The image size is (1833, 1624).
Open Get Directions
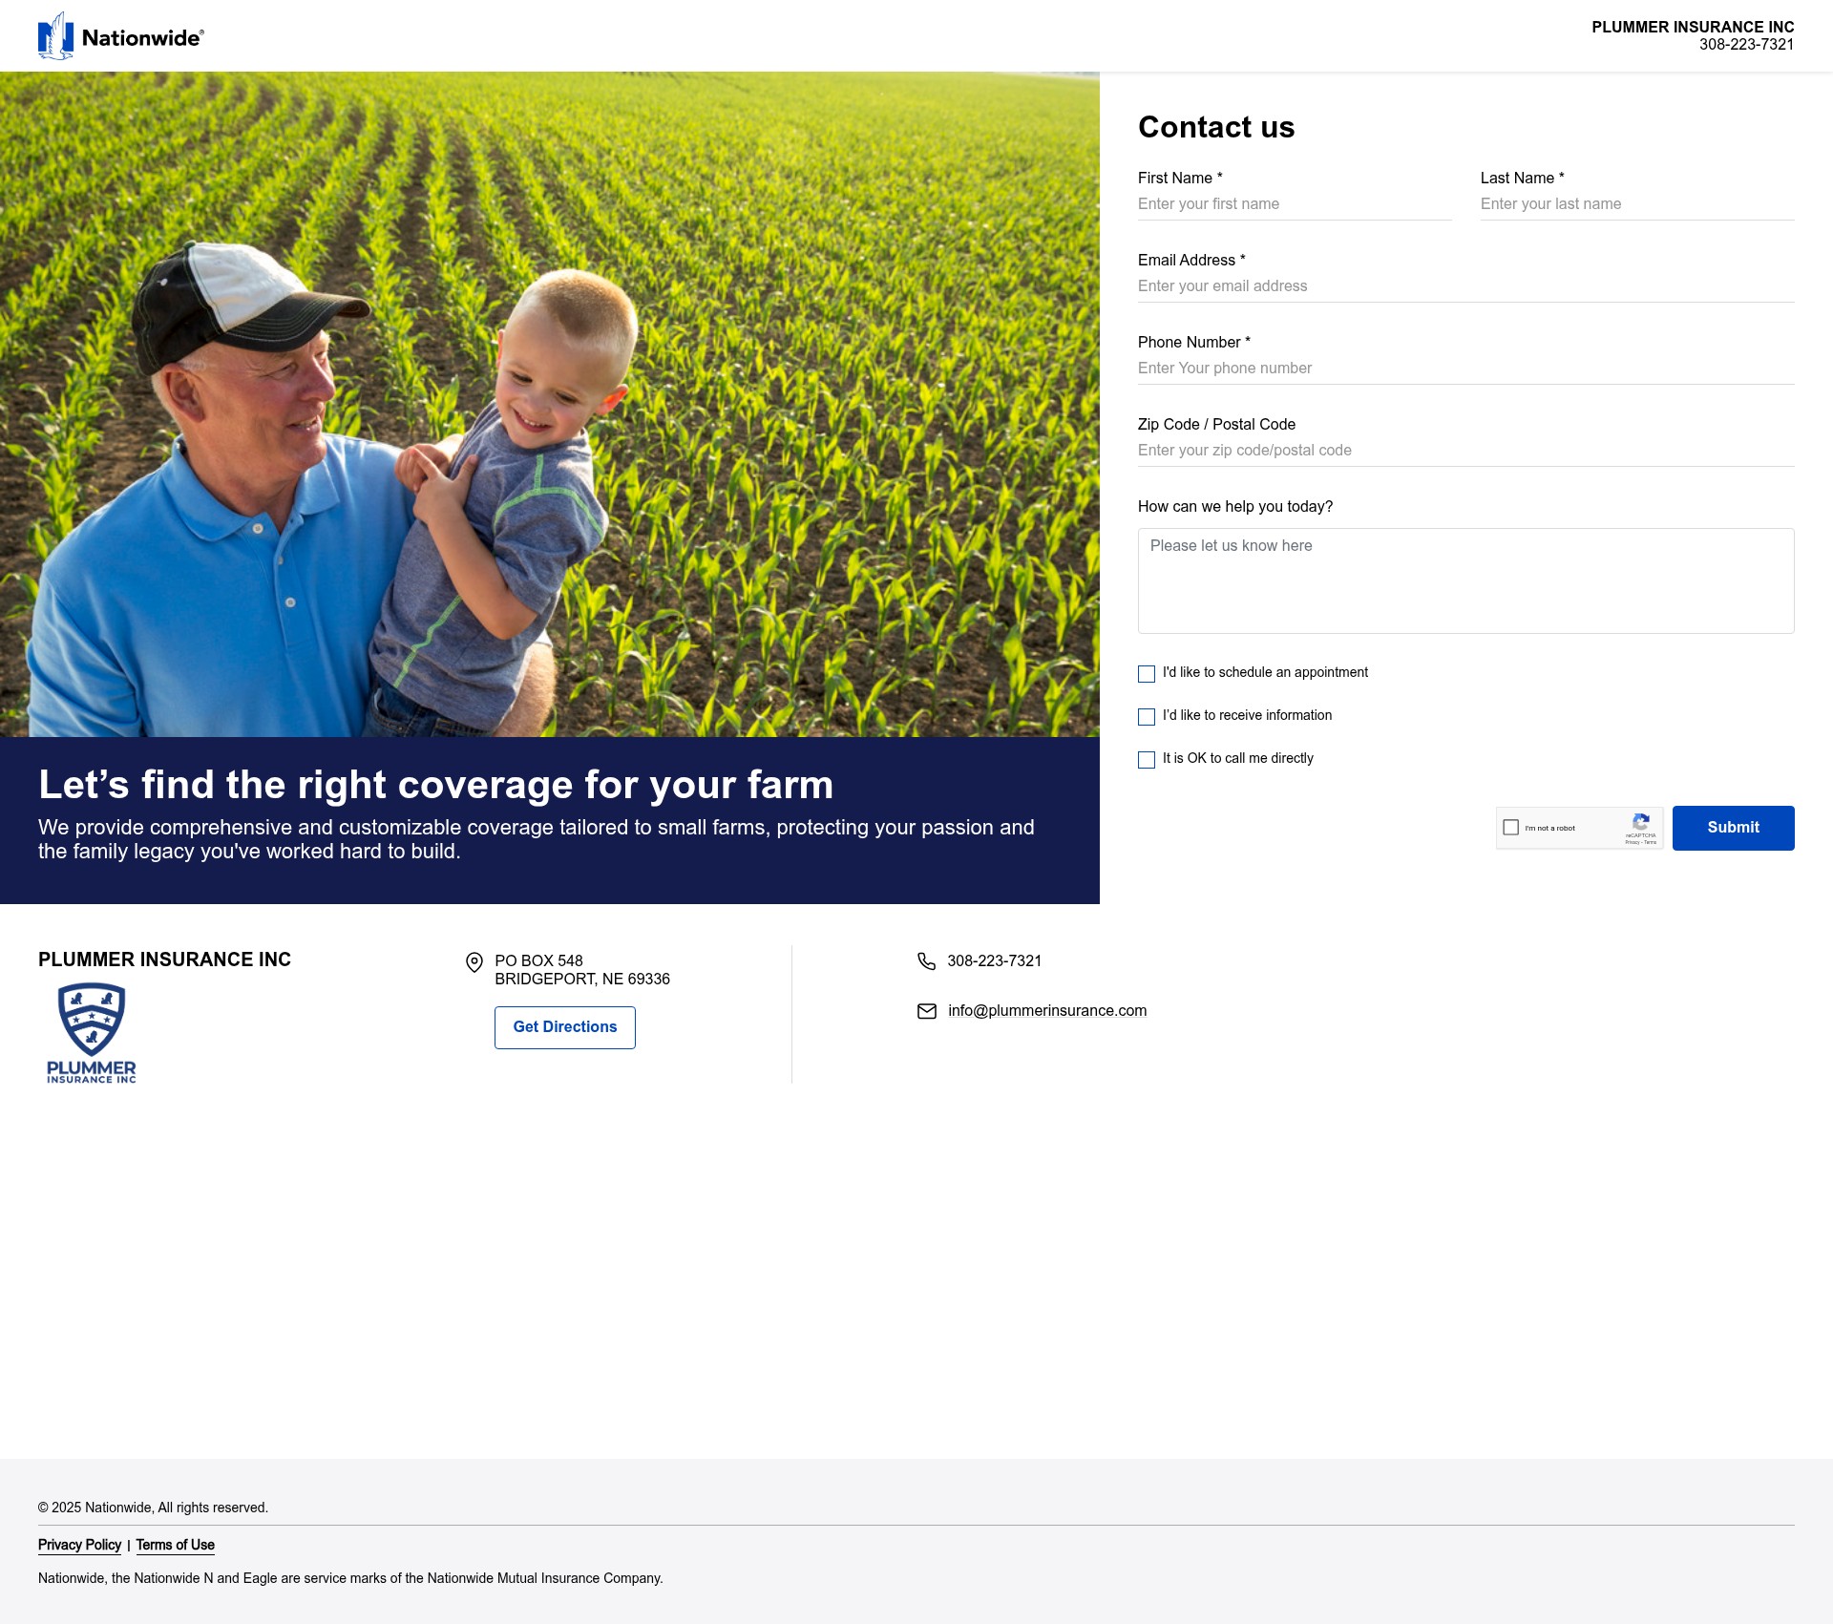tap(565, 1027)
